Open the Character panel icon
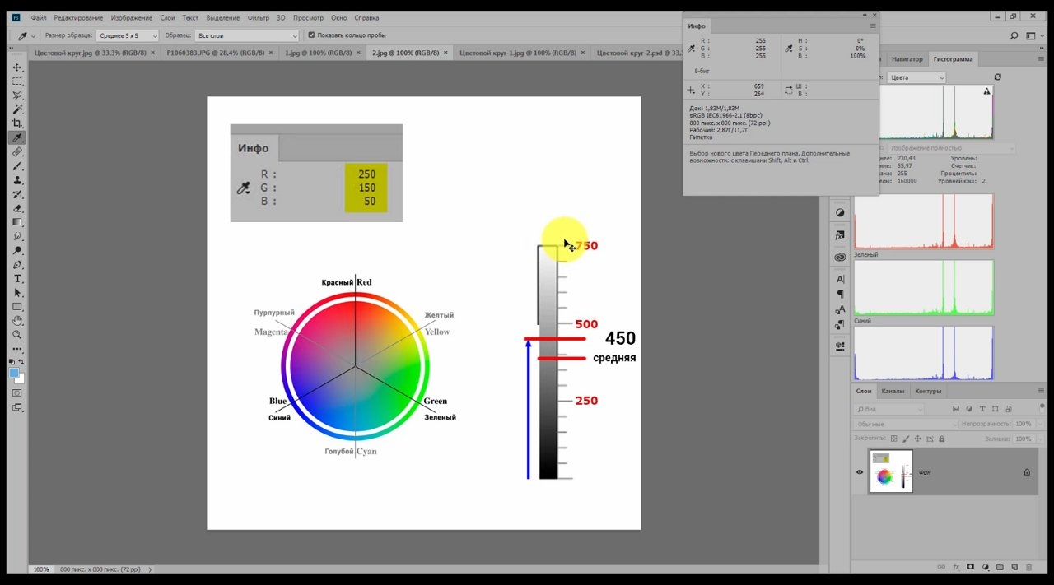1054x585 pixels. point(840,279)
